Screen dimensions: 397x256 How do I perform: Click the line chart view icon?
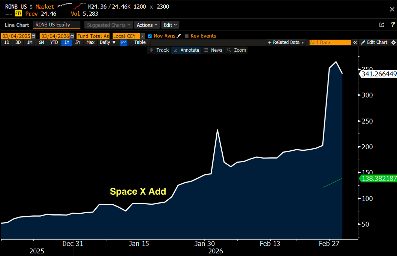123,42
